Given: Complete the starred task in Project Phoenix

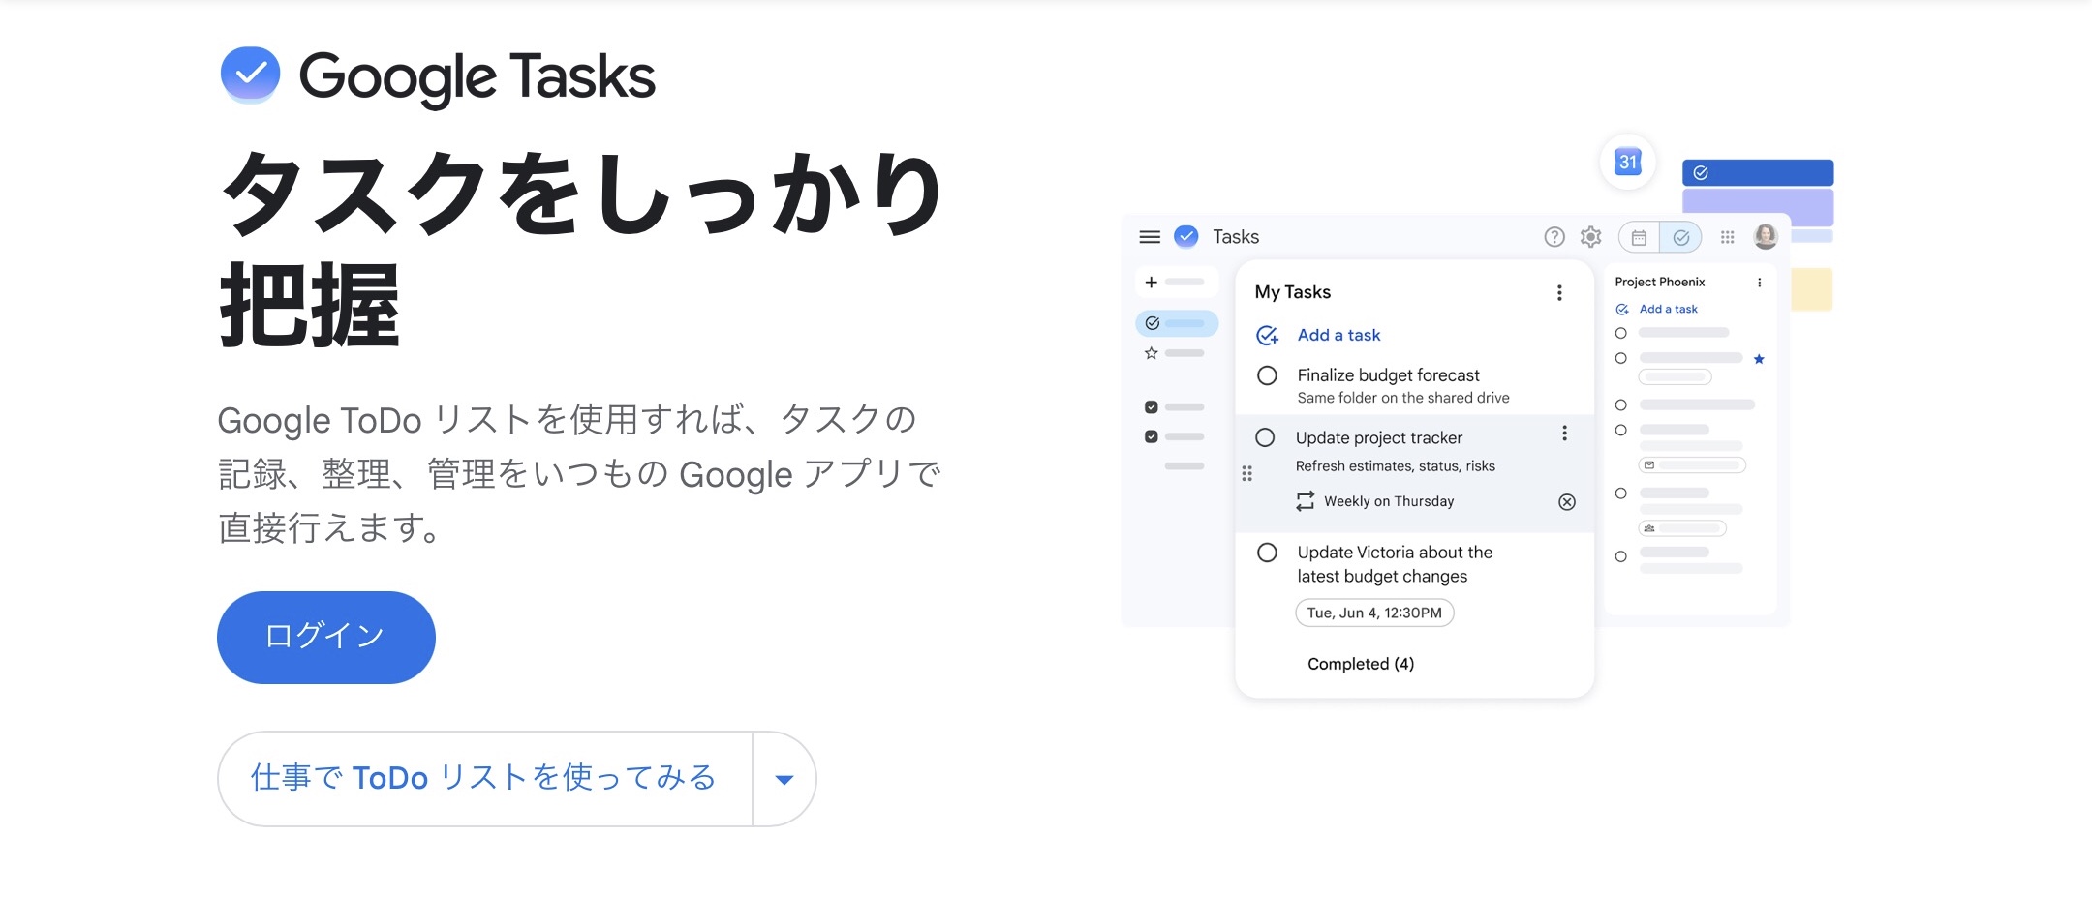Looking at the screenshot, I should [x=1621, y=358].
